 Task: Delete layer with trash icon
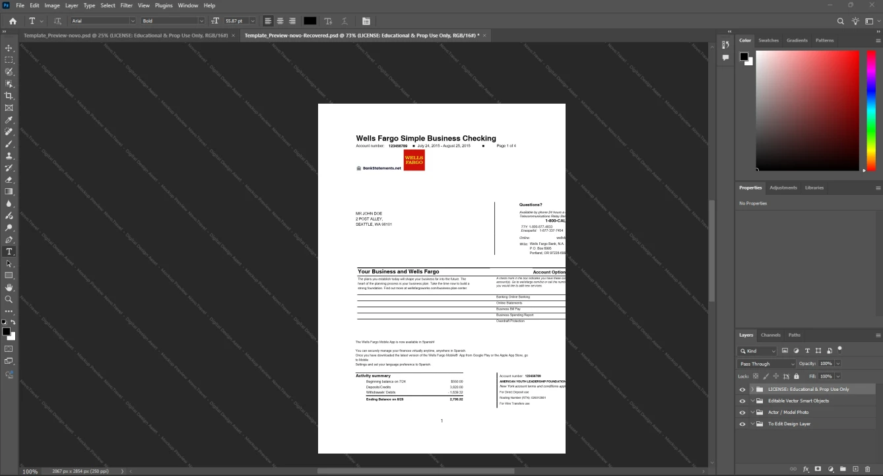(868, 469)
